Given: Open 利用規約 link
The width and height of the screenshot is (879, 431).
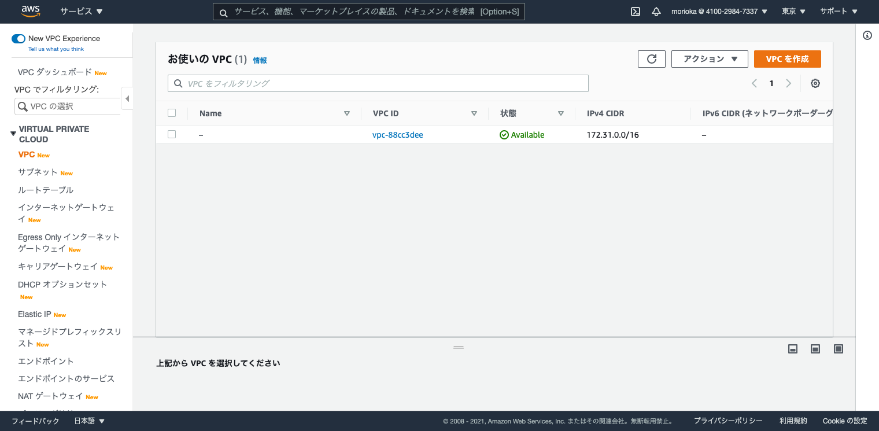Looking at the screenshot, I should (793, 421).
